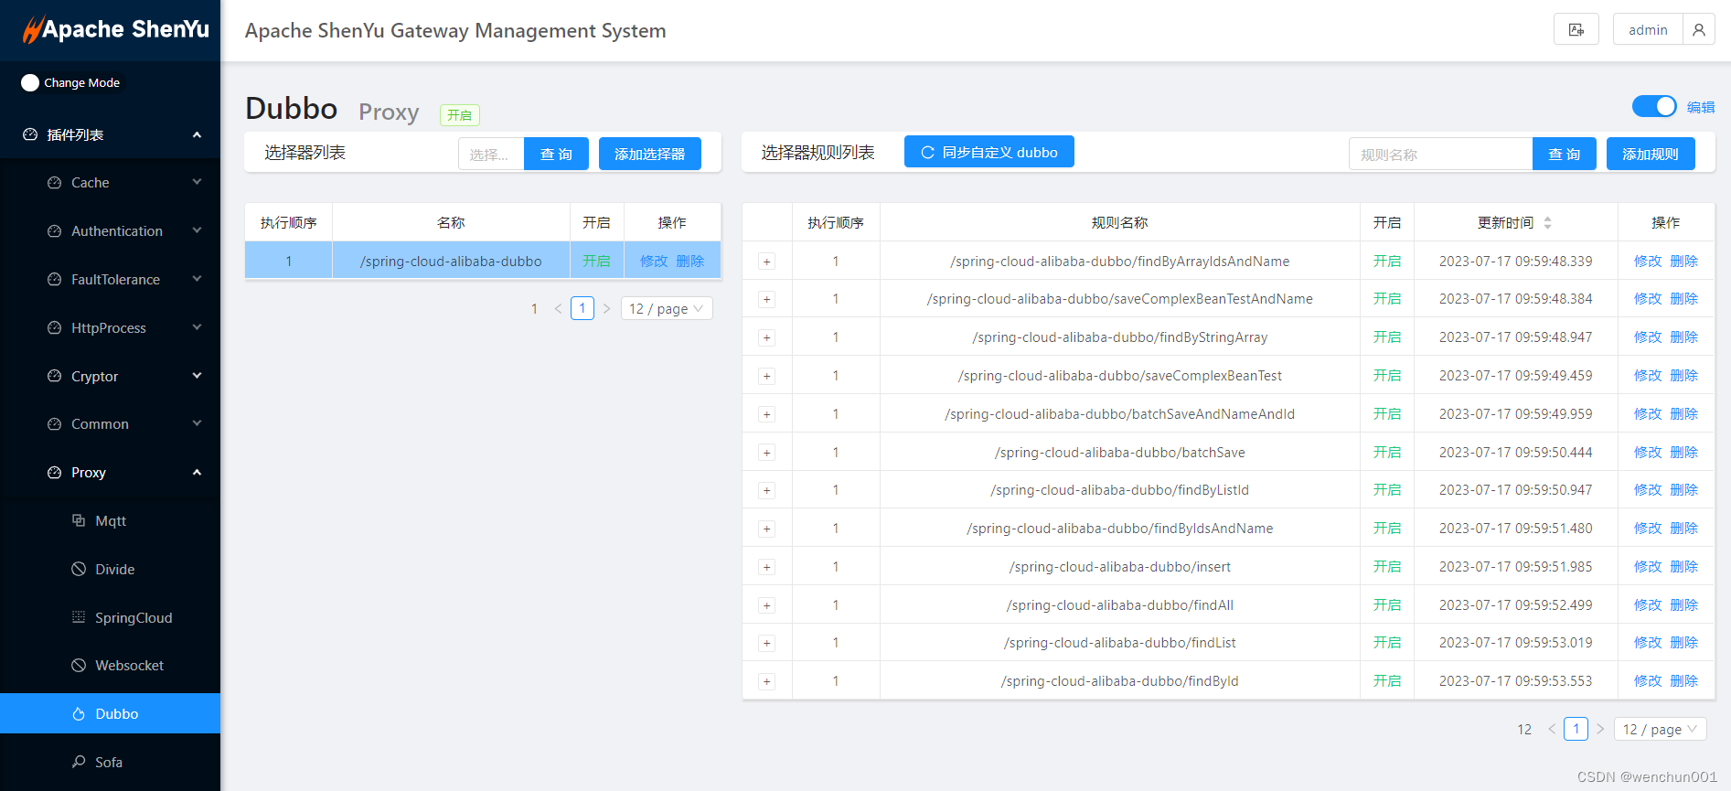The width and height of the screenshot is (1731, 791).
Task: Expand the saveComplexBeanTest rule row
Action: pos(767,376)
